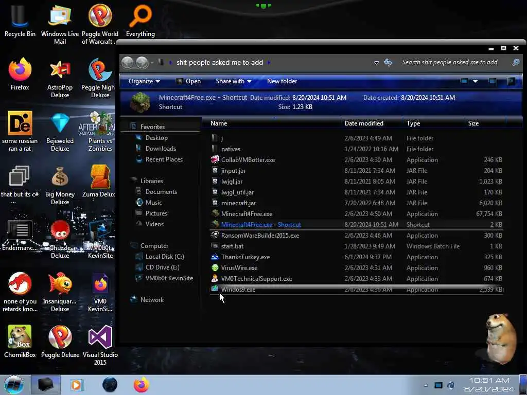The width and height of the screenshot is (527, 395).
Task: Select Peggle Deluxe desktop icon
Action: (x=60, y=342)
